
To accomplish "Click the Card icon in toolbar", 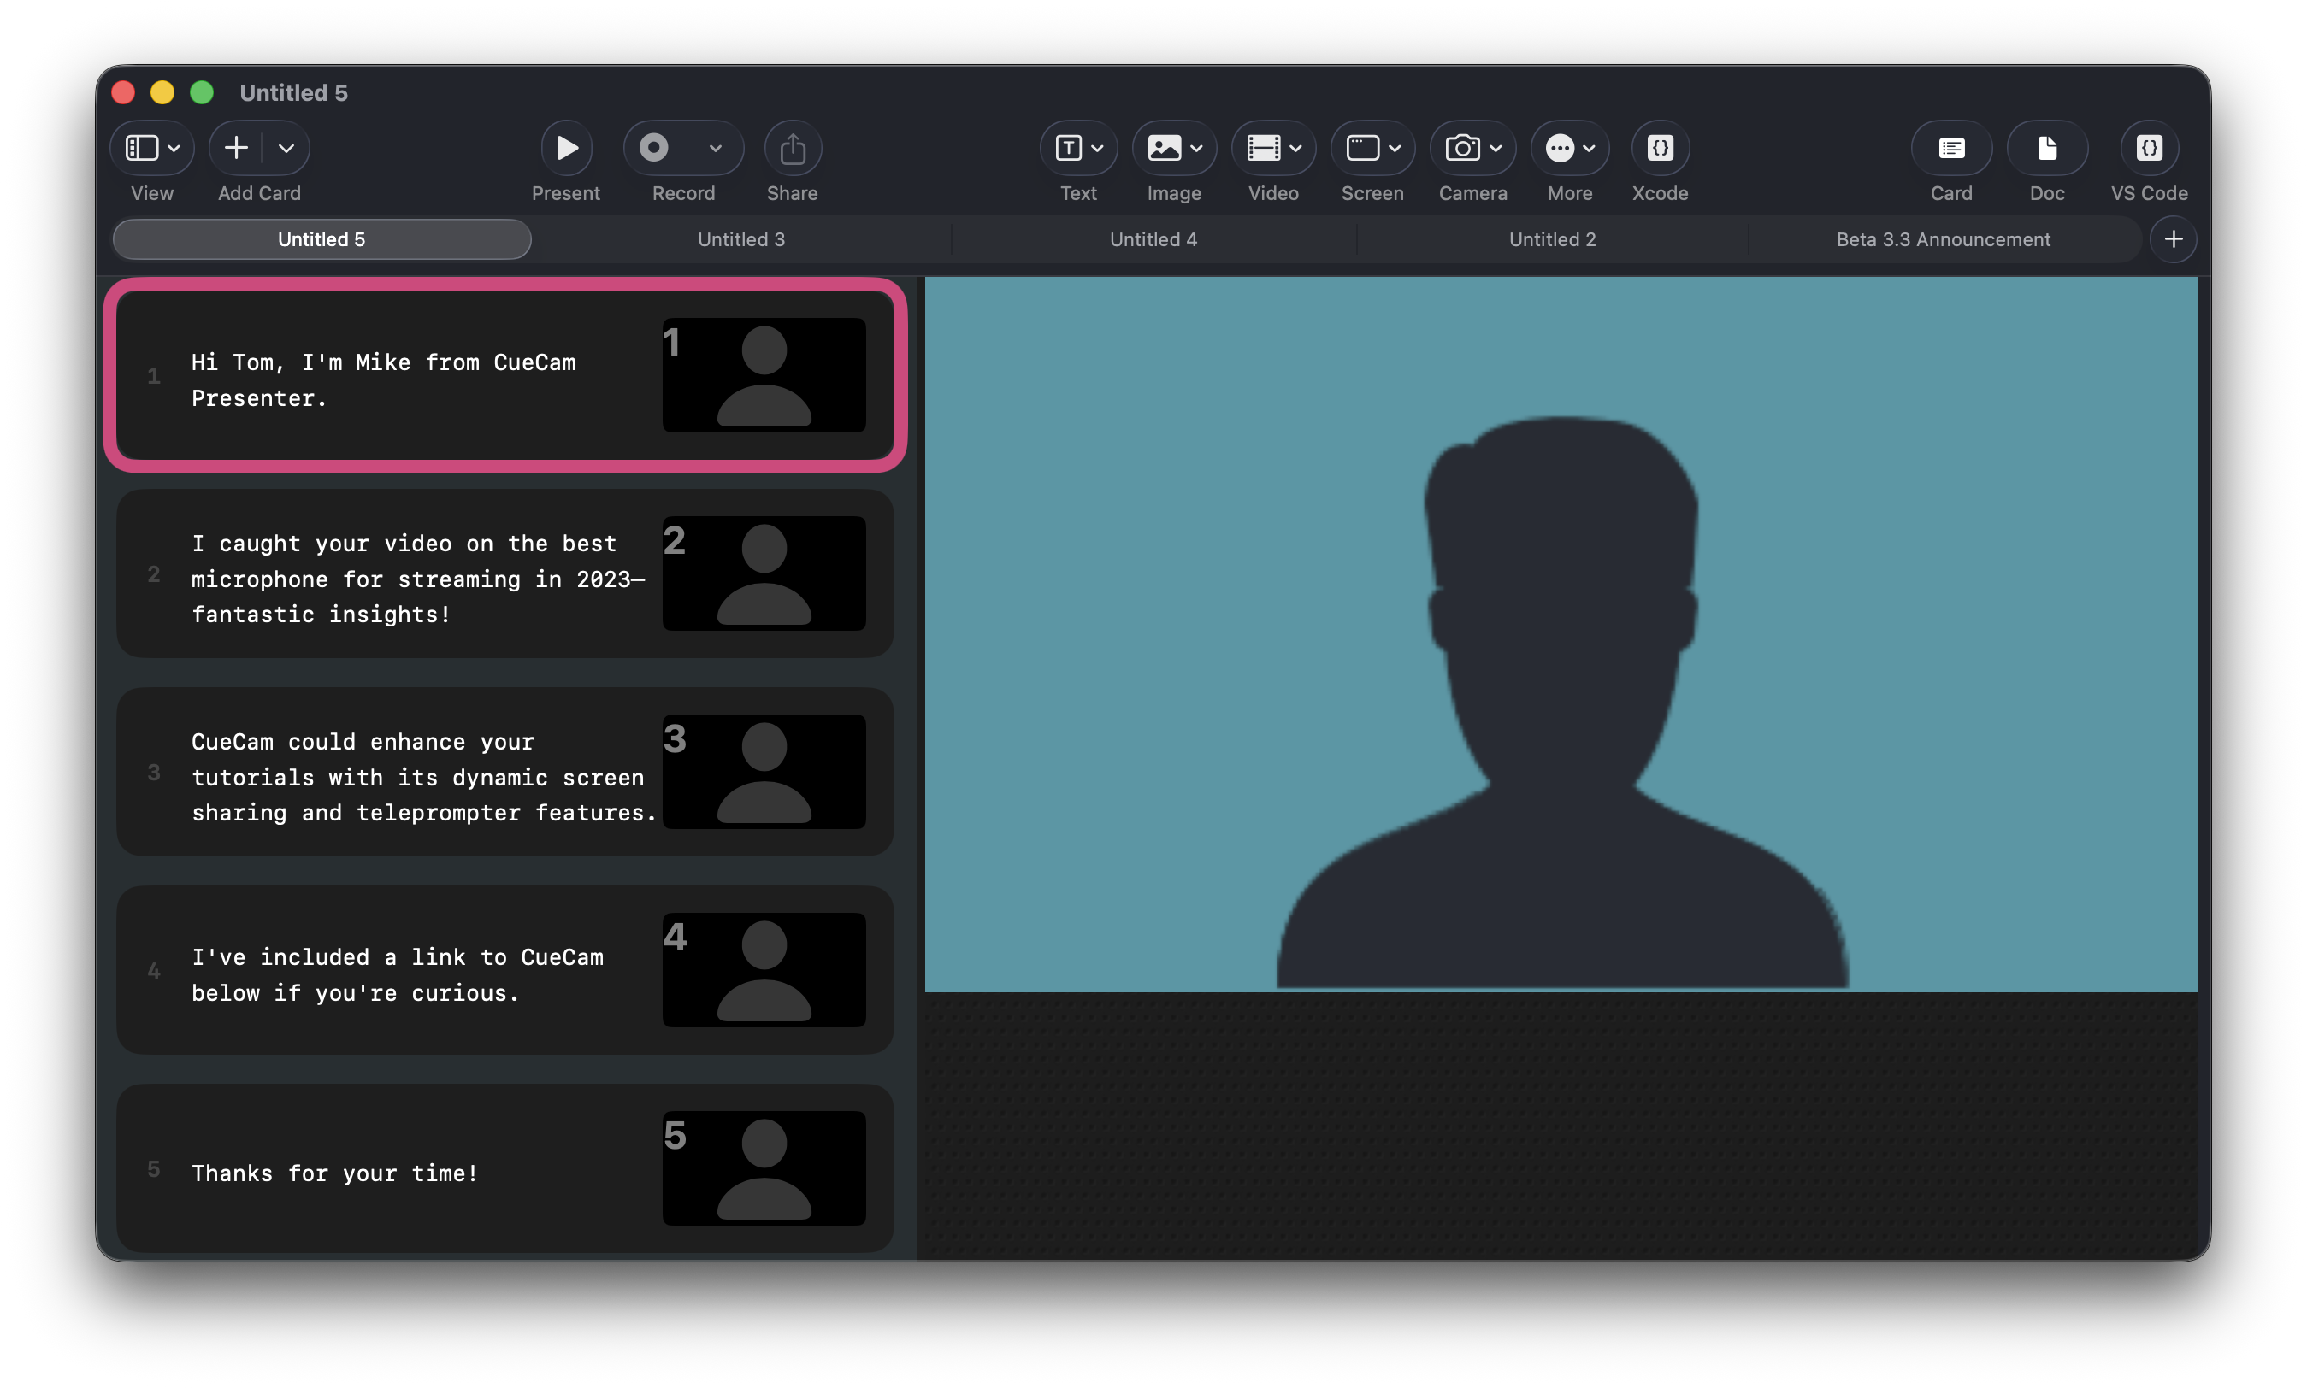I will click(1950, 148).
